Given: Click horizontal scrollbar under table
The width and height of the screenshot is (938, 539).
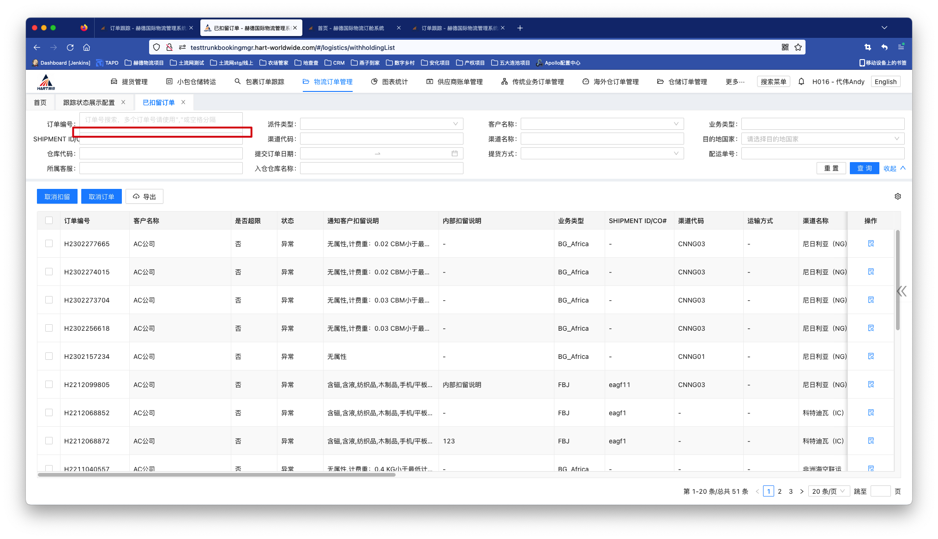Looking at the screenshot, I should (x=217, y=474).
